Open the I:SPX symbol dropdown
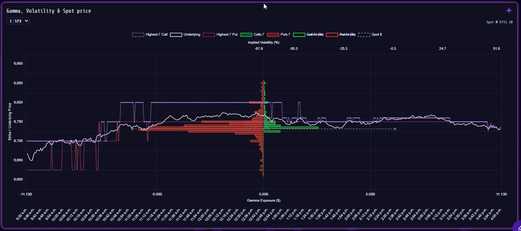521x231 pixels. point(18,21)
